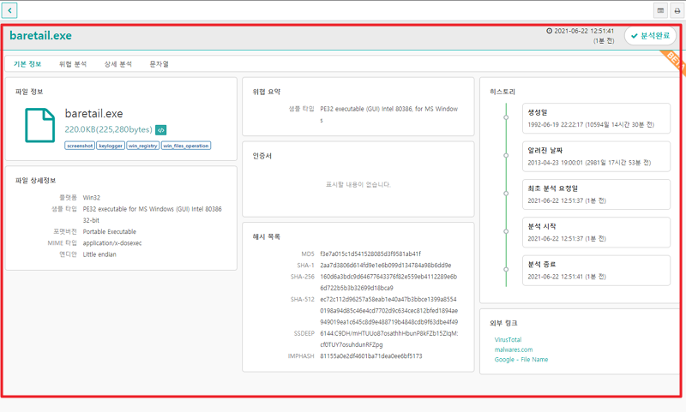Open the malwares.com link
The image size is (686, 412).
[514, 349]
